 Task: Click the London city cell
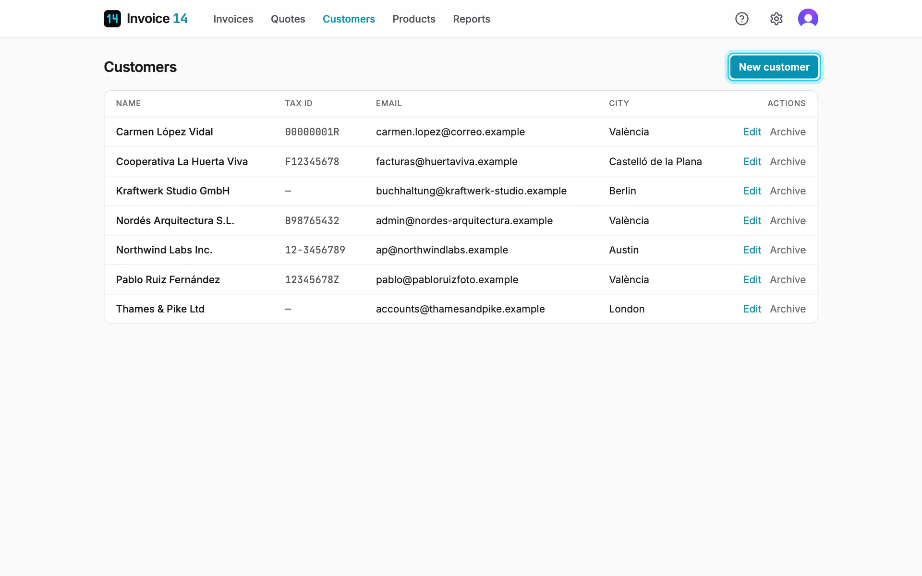(627, 309)
